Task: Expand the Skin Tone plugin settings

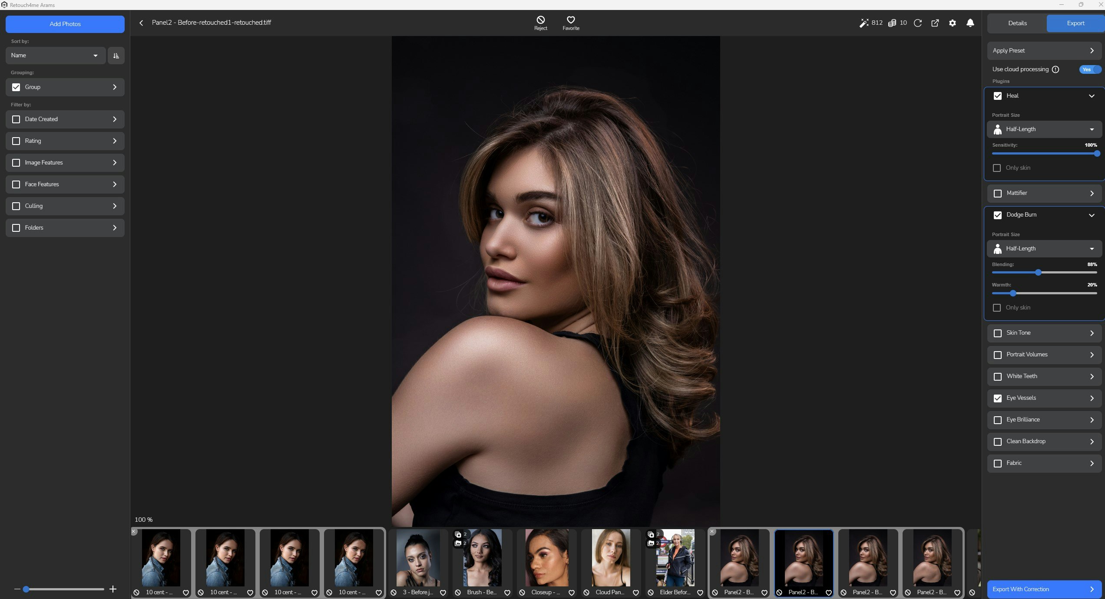Action: pos(1092,333)
